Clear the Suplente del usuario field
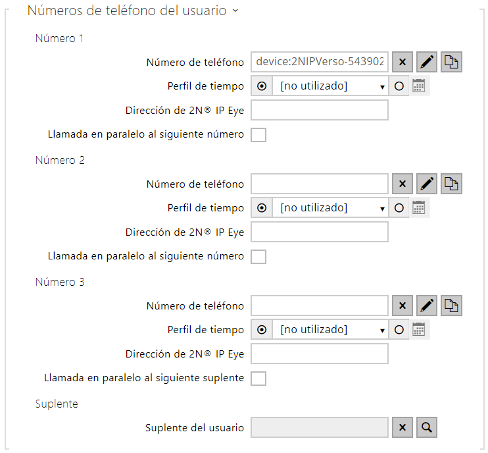Viewport: 488px width, 453px height. click(403, 428)
